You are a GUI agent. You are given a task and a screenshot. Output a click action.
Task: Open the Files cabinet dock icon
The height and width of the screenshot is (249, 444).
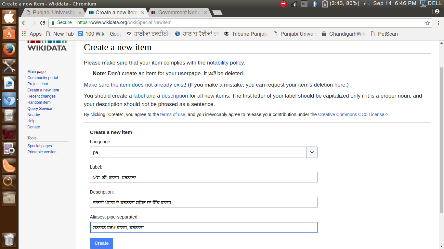click(x=9, y=116)
